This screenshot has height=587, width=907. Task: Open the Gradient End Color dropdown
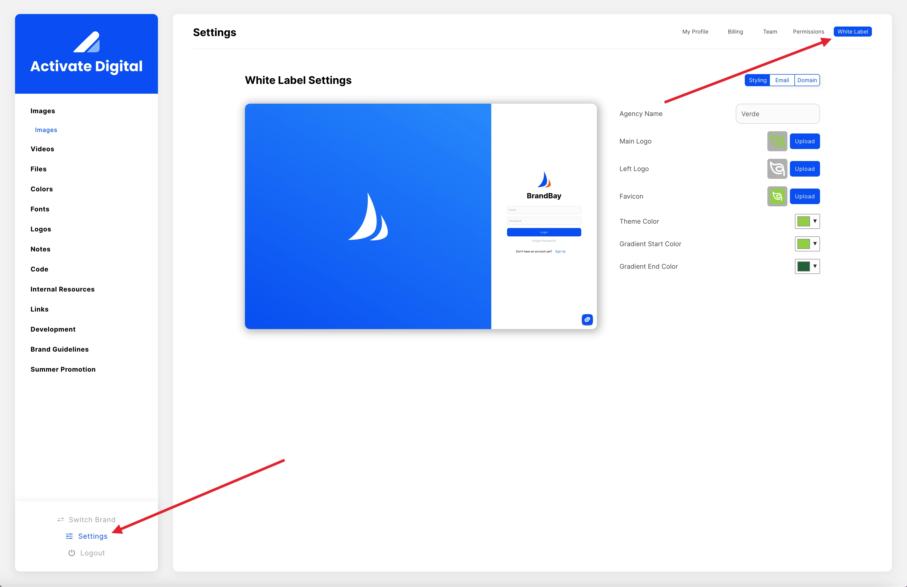[x=815, y=266]
